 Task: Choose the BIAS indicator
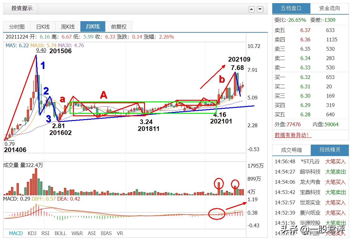click(x=106, y=233)
